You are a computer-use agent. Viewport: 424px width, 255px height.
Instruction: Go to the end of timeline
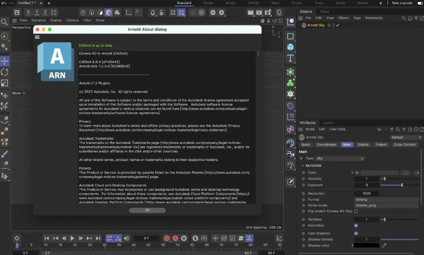tap(98, 238)
